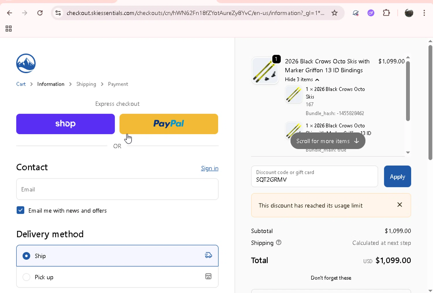Click the Information breadcrumb step
433x293 pixels.
(x=51, y=84)
